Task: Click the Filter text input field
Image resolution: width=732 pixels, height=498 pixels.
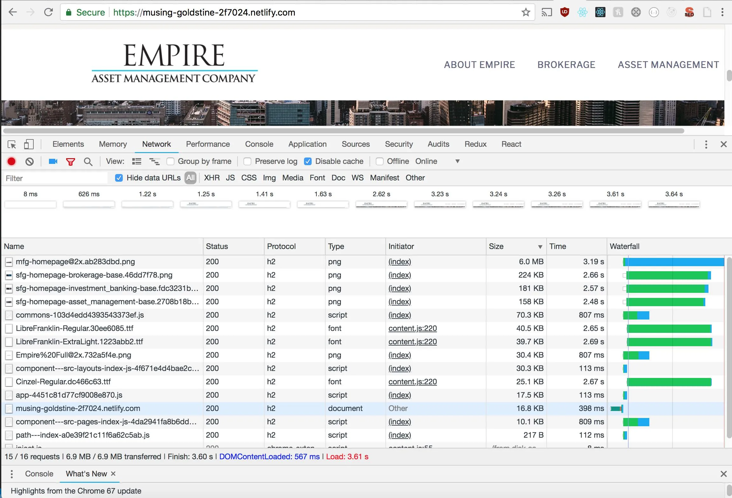Action: click(56, 178)
